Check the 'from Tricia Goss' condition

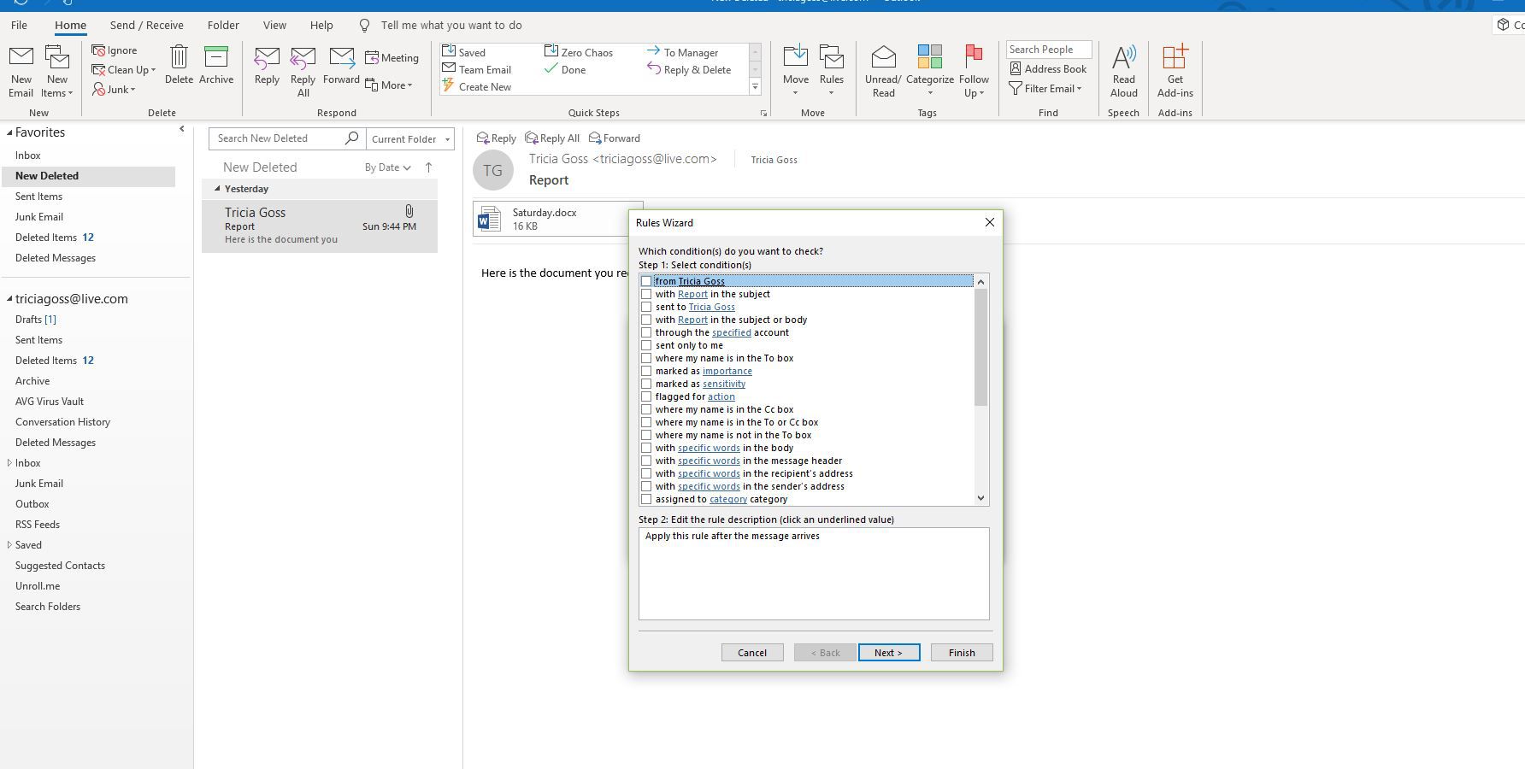click(646, 281)
